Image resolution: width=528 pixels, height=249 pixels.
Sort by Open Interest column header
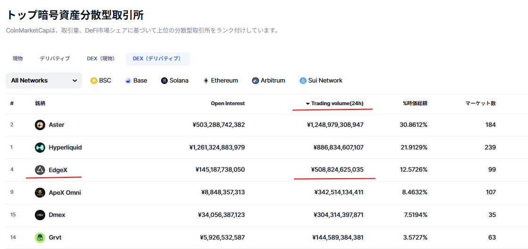[x=227, y=103]
